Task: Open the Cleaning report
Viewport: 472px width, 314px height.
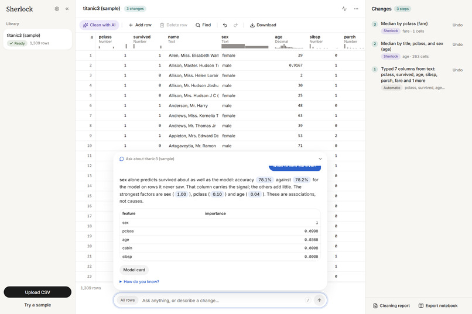Action: pos(391,306)
